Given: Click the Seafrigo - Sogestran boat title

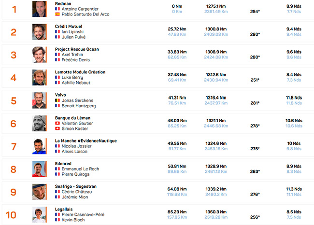Looking at the screenshot, I should click(x=76, y=186).
